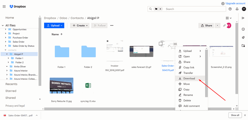Open Folder 1 large folder icon
Viewport: 248px width, 120px height.
pos(62,51)
